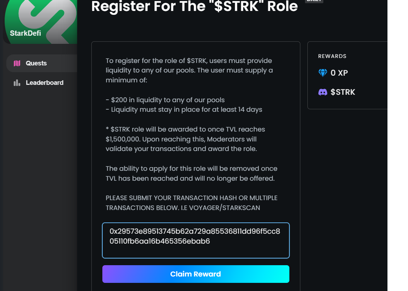The height and width of the screenshot is (291, 408).
Task: Click the 'ability to apply' notice paragraph
Action: click(192, 173)
